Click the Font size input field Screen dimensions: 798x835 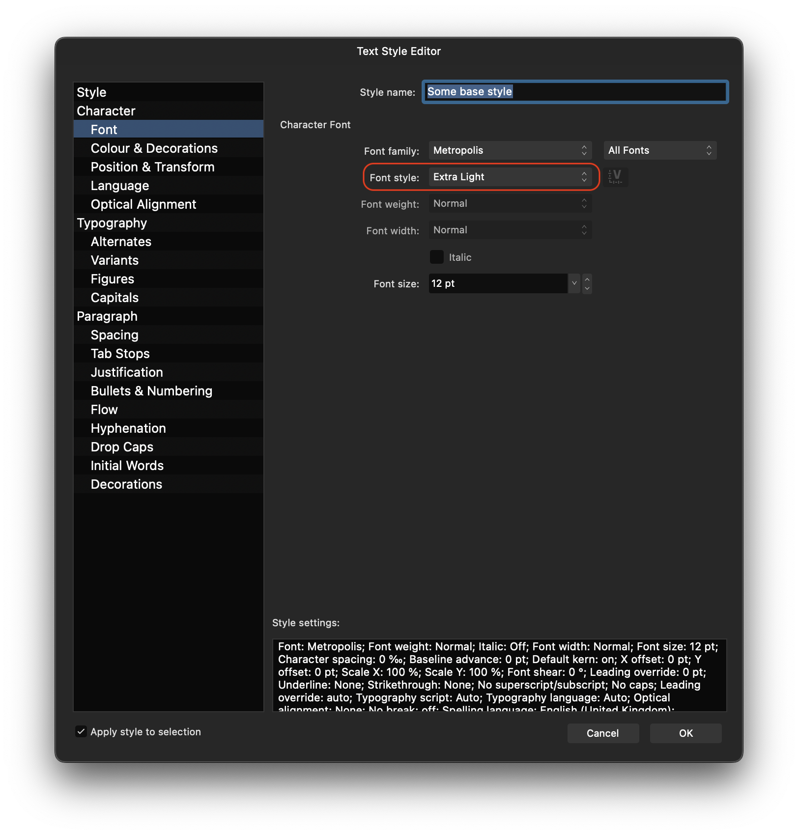(497, 283)
